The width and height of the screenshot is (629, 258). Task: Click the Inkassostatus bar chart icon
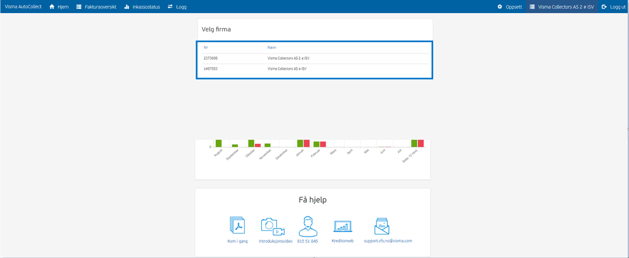[x=127, y=7]
